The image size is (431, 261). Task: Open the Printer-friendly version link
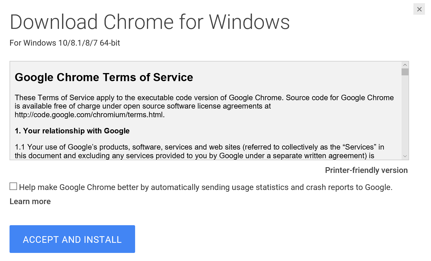click(x=366, y=170)
